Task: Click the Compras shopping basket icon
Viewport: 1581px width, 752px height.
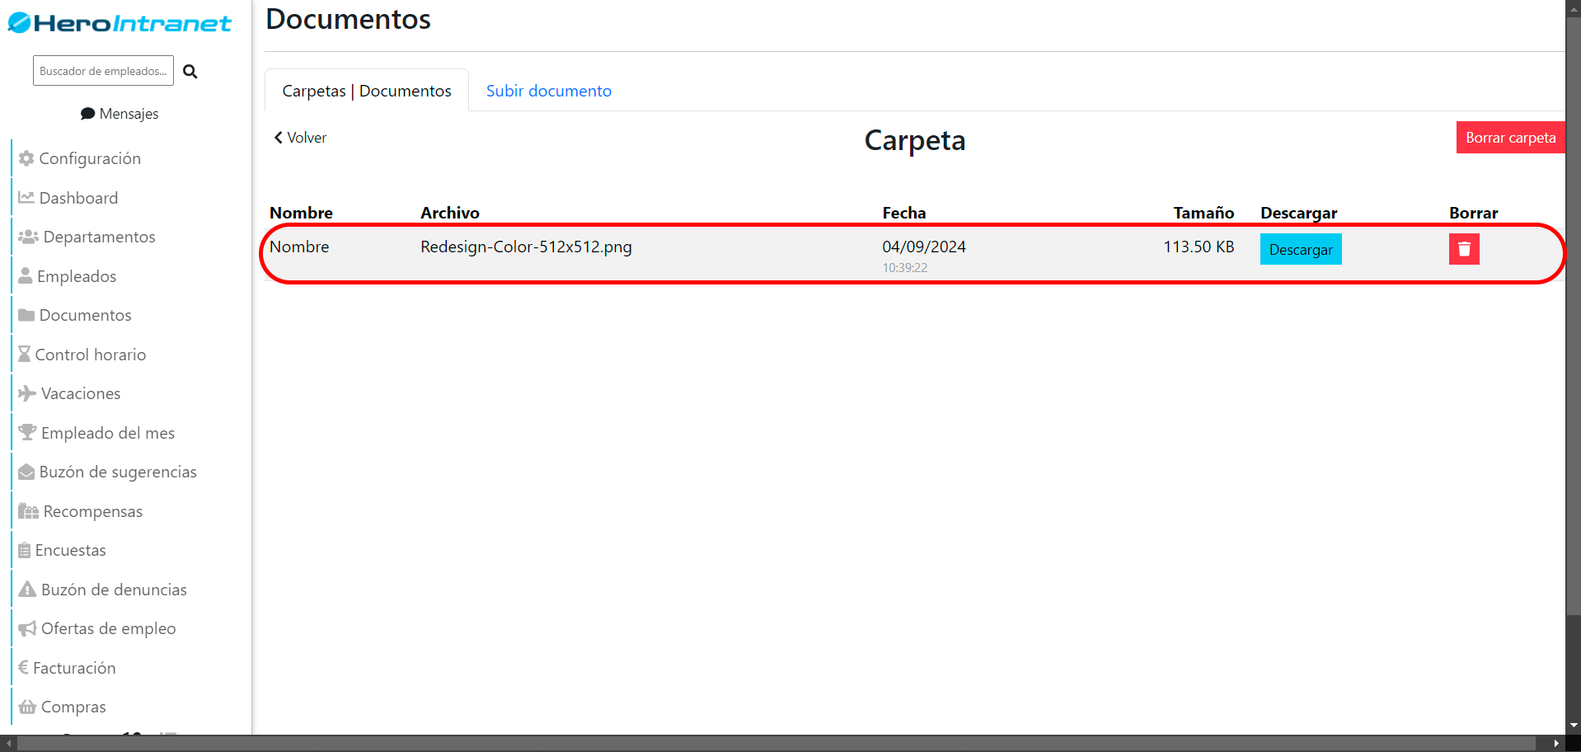Action: tap(27, 707)
